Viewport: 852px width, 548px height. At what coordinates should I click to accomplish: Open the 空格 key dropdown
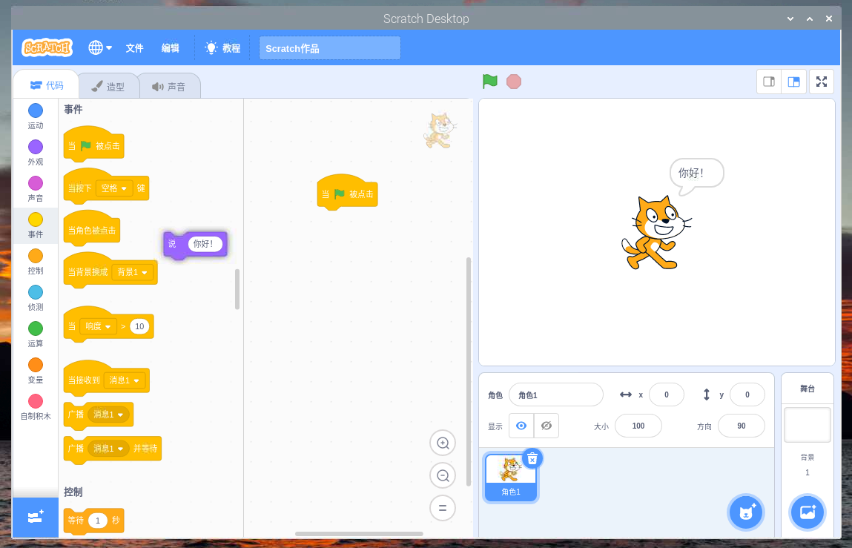tap(115, 188)
